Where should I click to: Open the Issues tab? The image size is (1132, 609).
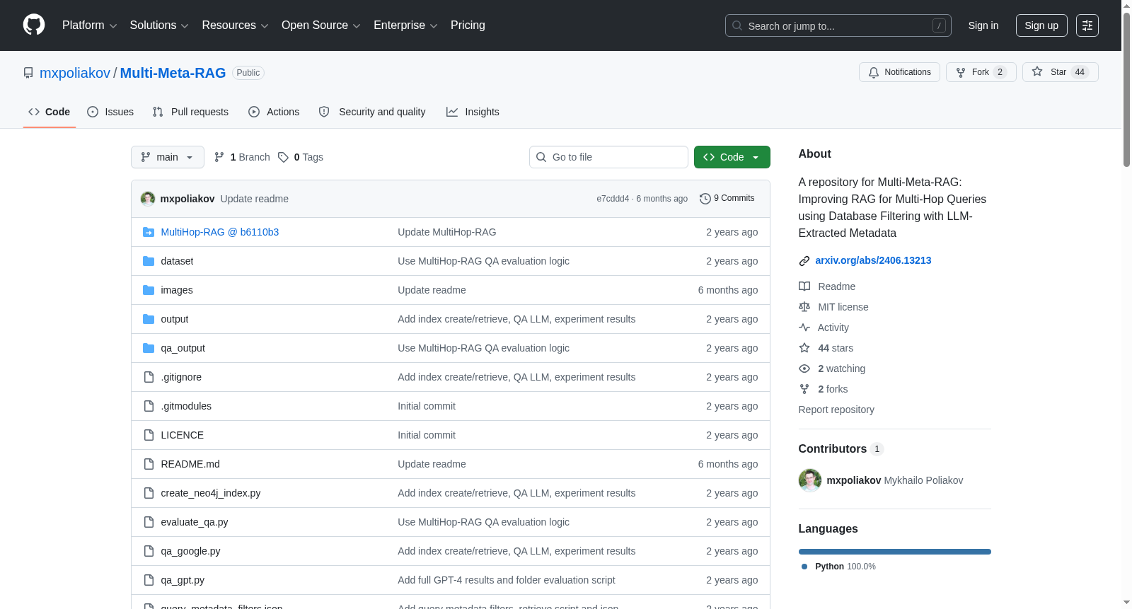[x=110, y=112]
